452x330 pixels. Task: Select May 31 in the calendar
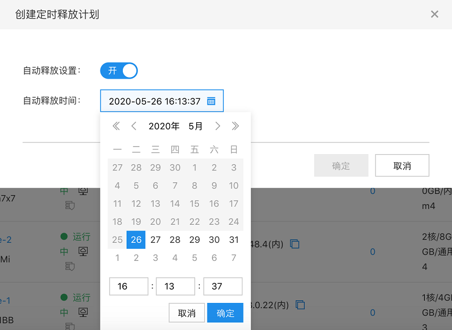tap(233, 240)
